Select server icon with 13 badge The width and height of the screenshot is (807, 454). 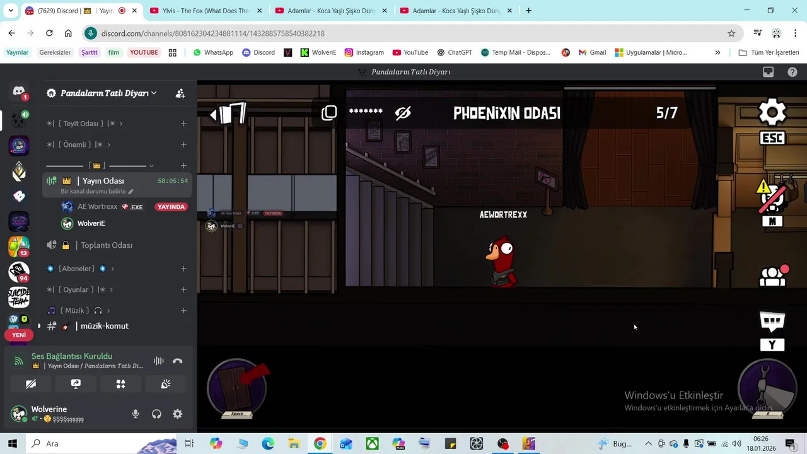(19, 247)
